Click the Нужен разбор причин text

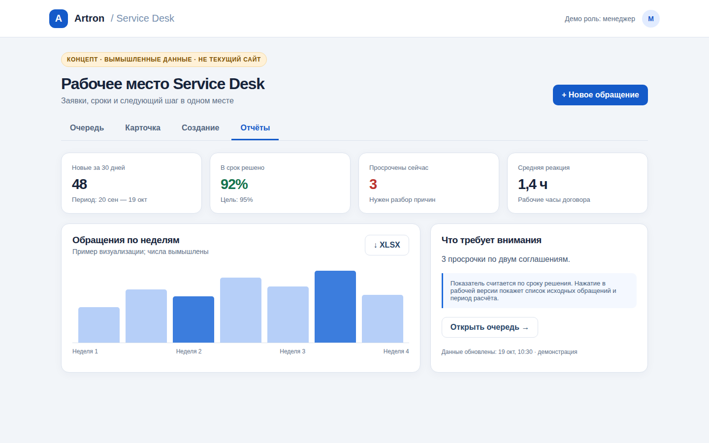(x=402, y=200)
